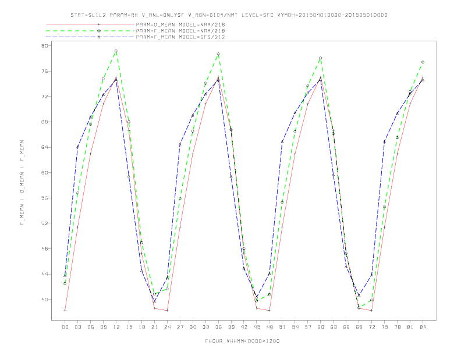The height and width of the screenshot is (356, 461).
Task: Click x-axis forecast hour label 12
Action: tap(116, 327)
